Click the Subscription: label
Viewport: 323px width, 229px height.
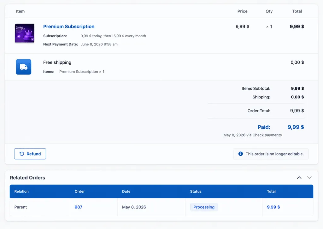pos(55,36)
